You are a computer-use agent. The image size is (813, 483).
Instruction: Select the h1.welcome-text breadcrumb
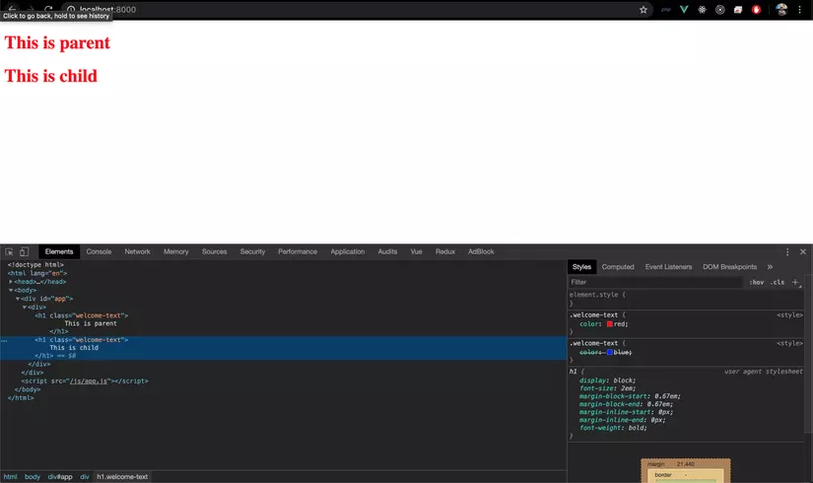(122, 477)
